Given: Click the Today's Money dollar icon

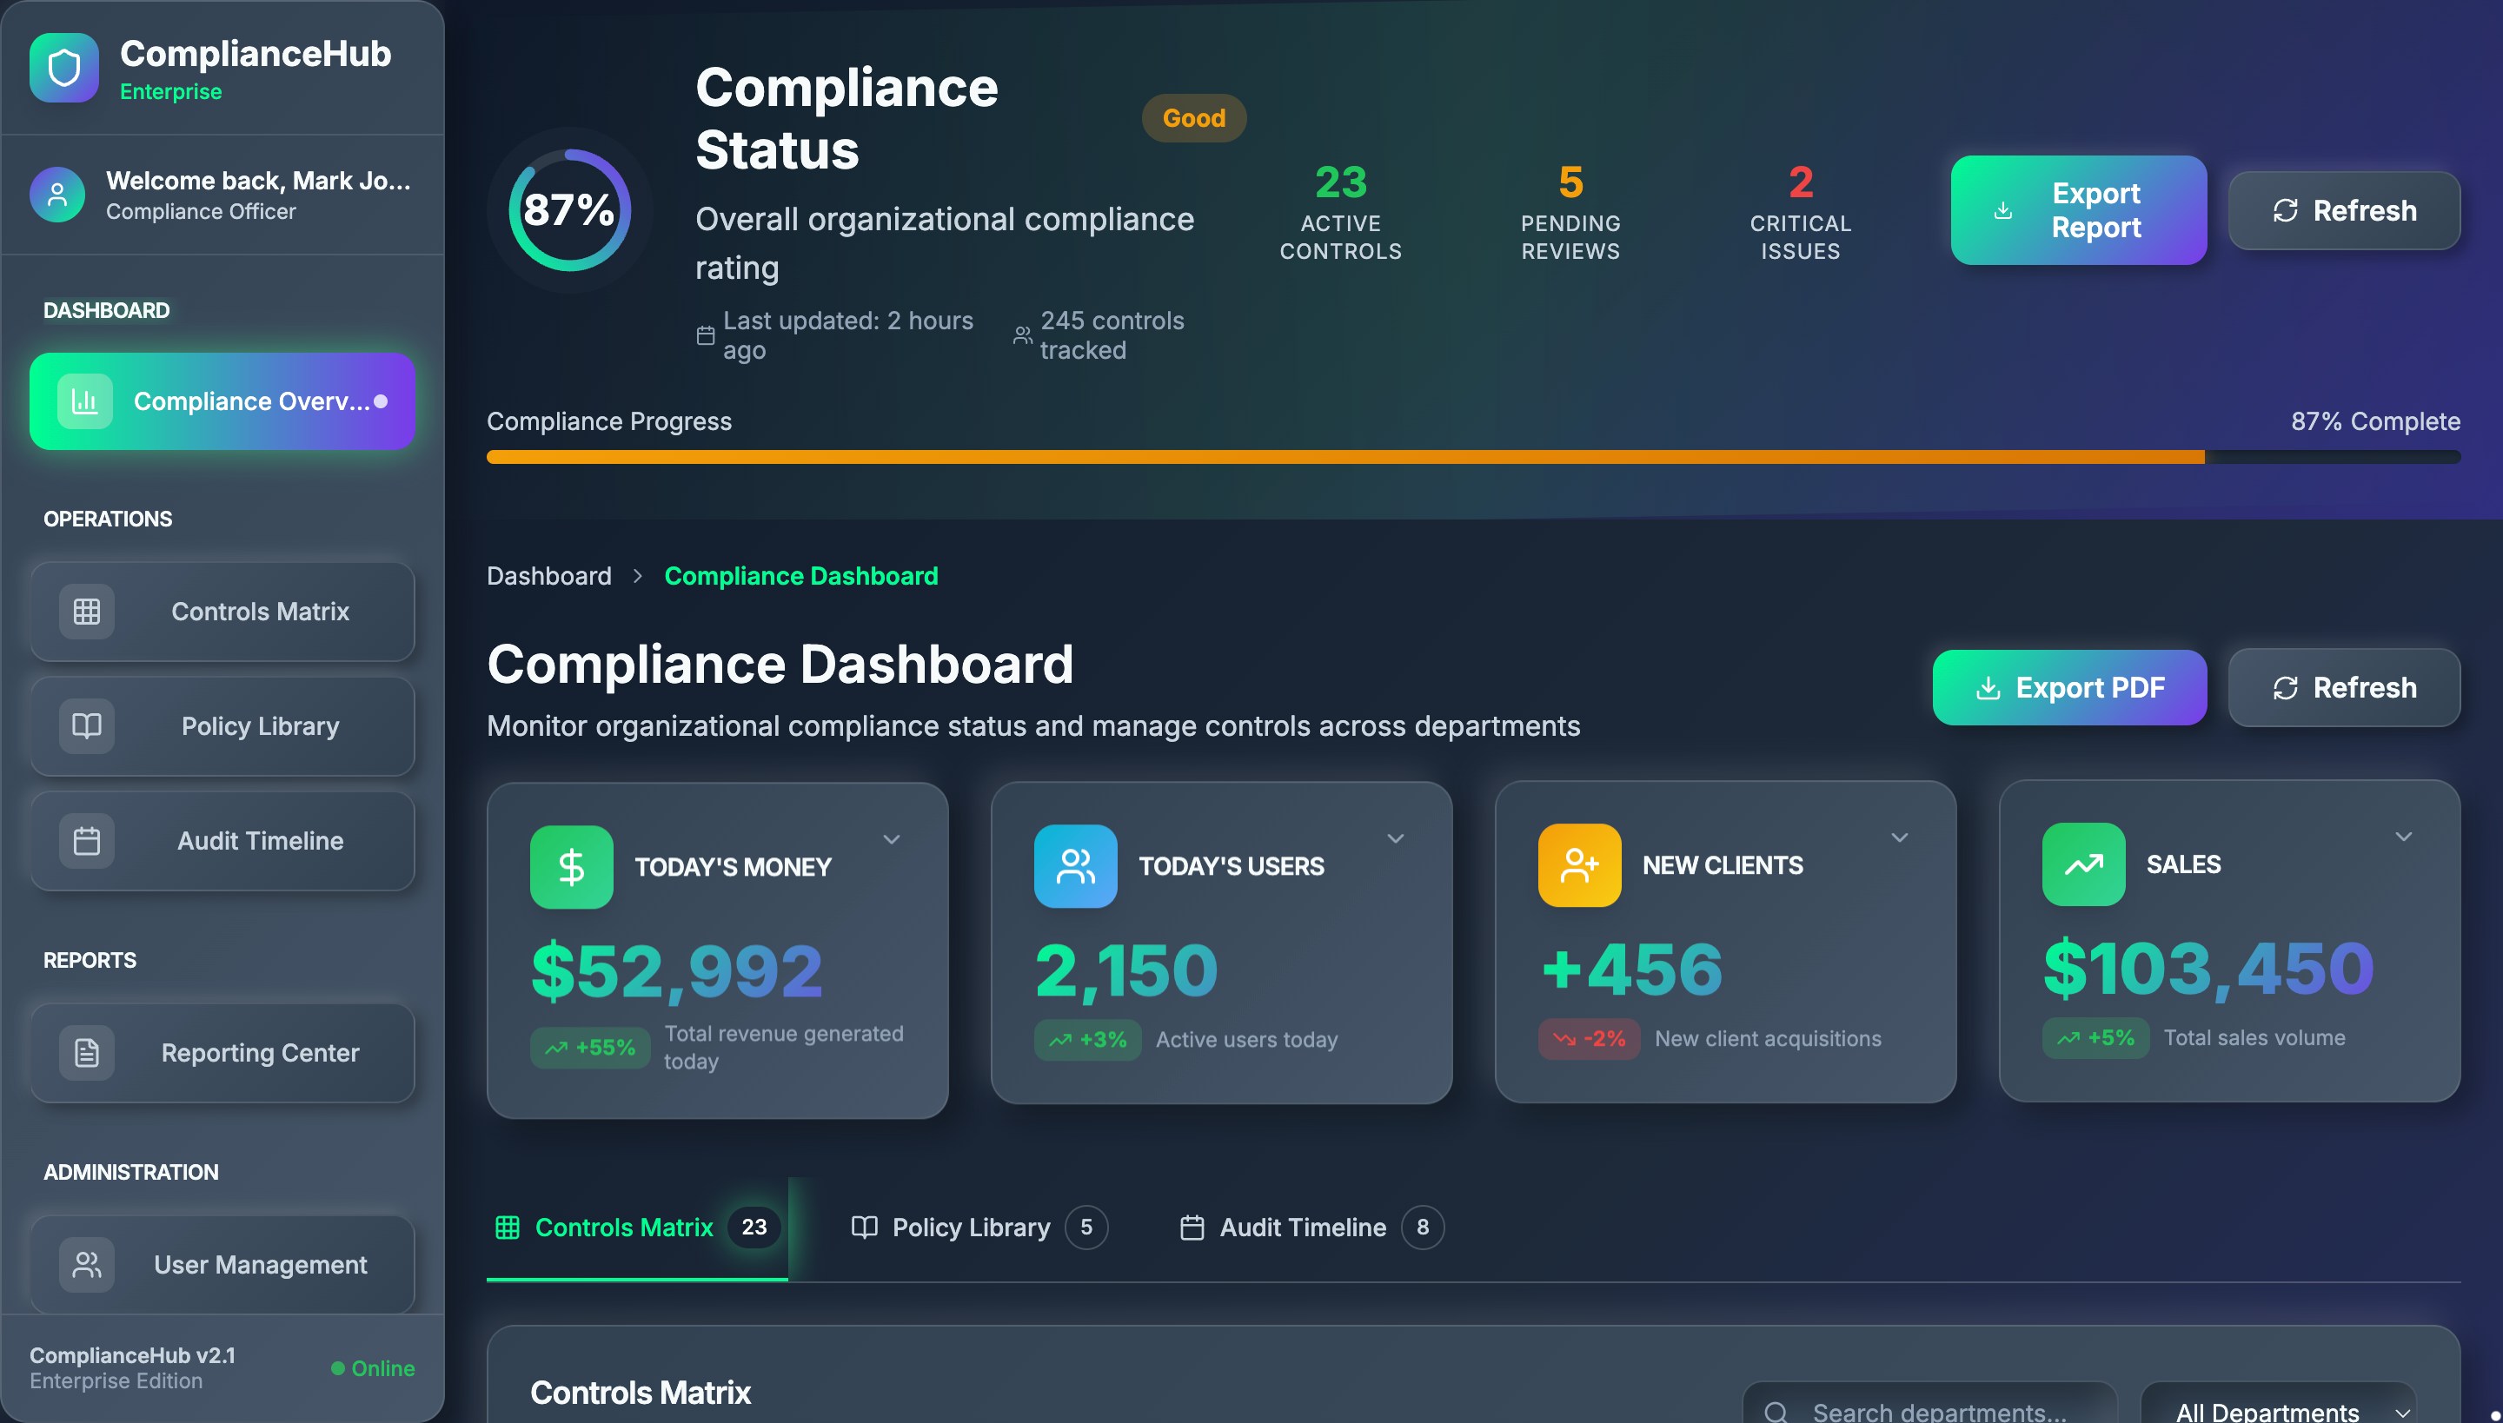Looking at the screenshot, I should tap(571, 865).
